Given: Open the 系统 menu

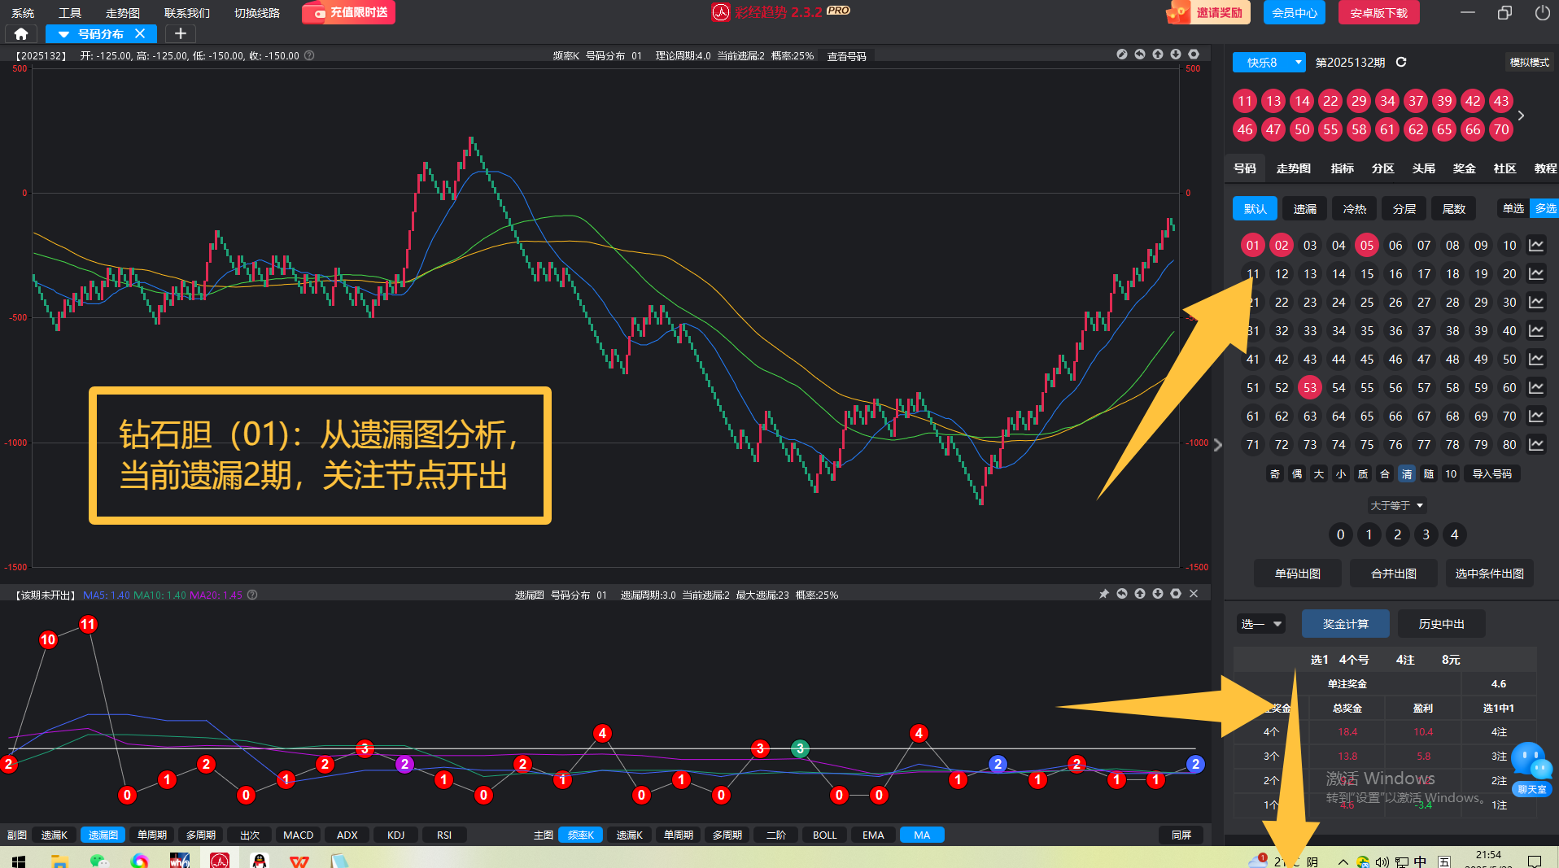Looking at the screenshot, I should tap(23, 12).
